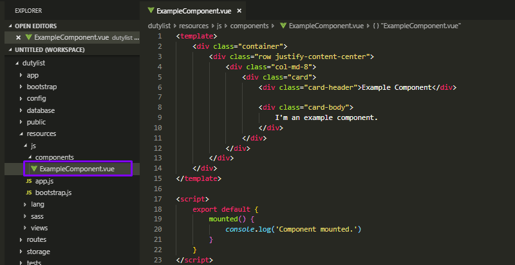Collapse the Open Editors section
This screenshot has height=265, width=515.
(x=11, y=26)
